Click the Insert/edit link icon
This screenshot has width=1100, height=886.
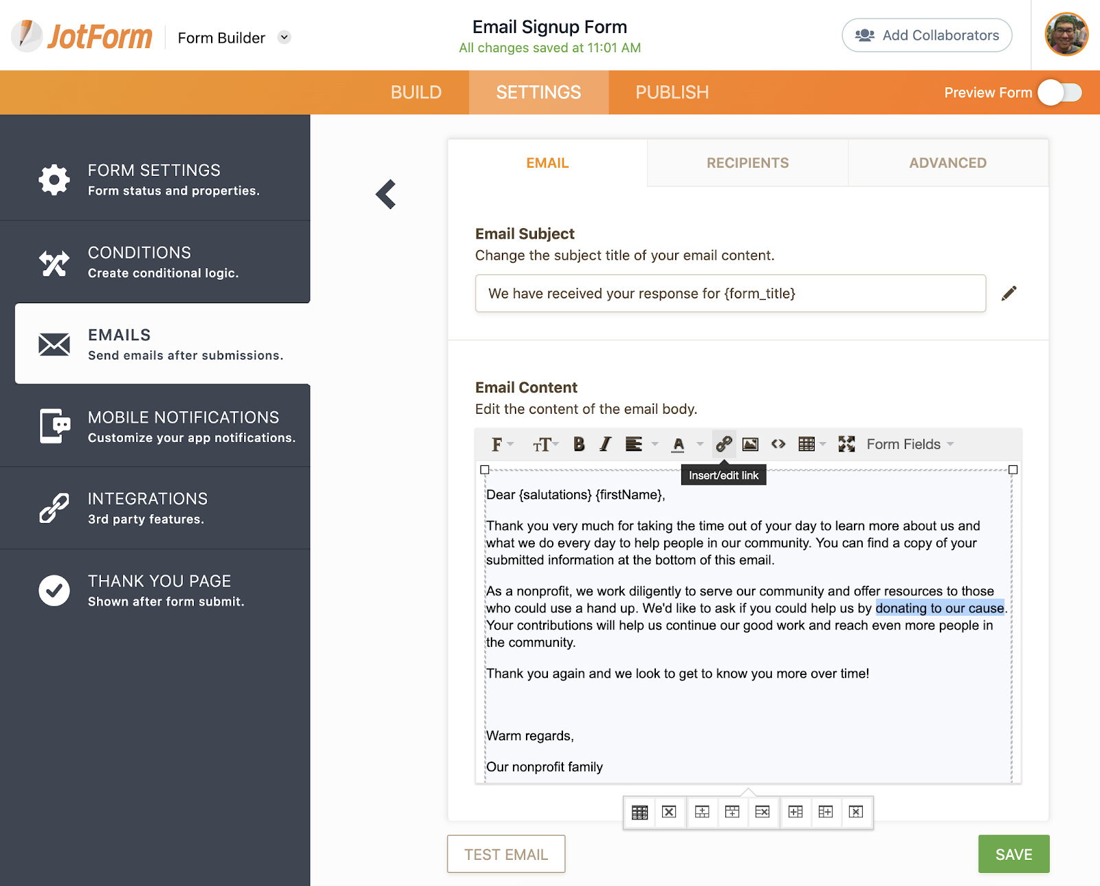pos(723,444)
